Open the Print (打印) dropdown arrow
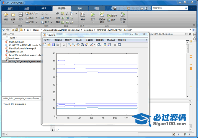Viewport: 198px width, 138px height. coord(36,22)
